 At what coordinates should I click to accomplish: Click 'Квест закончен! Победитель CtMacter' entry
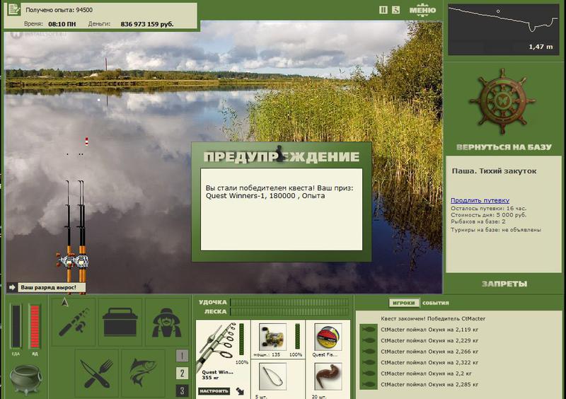tap(433, 318)
